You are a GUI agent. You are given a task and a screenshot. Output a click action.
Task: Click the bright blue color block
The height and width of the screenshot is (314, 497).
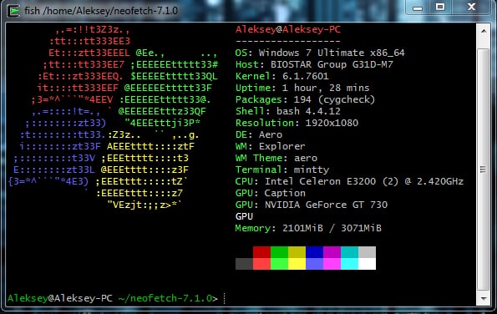[x=314, y=264]
